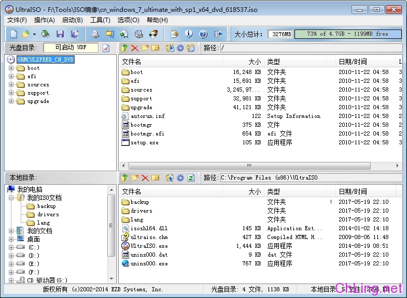This screenshot has width=407, height=298.
Task: Click the Convert image format icon
Action: (x=110, y=34)
